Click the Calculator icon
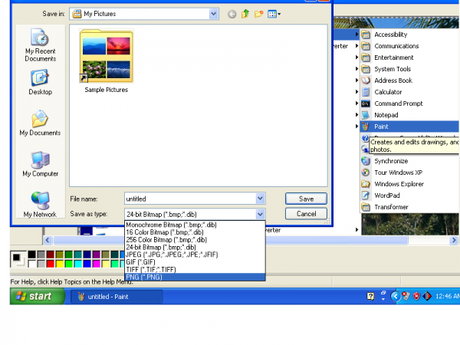Viewport: 460px width, 345px height. [366, 92]
